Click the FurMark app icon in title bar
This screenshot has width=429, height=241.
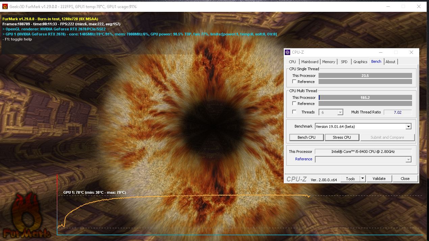pos(5,6)
